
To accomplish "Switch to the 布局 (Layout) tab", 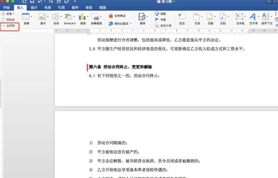I will point(47,7).
